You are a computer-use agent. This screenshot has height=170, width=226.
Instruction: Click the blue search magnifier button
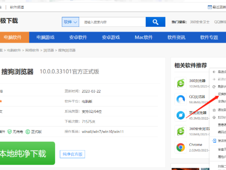coord(155,22)
